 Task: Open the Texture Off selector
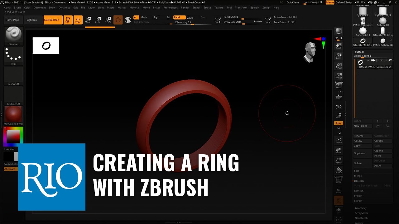click(x=13, y=96)
